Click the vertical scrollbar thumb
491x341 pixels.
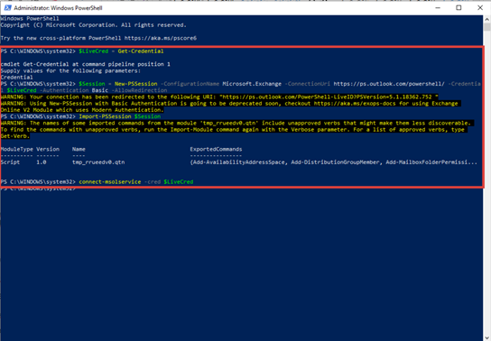(486, 27)
